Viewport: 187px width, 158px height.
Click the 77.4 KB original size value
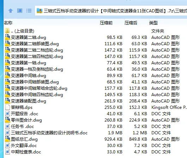point(115,63)
